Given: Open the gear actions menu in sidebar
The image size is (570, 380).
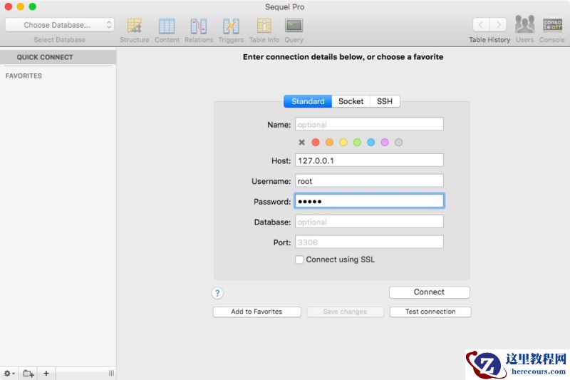Looking at the screenshot, I should (9, 373).
